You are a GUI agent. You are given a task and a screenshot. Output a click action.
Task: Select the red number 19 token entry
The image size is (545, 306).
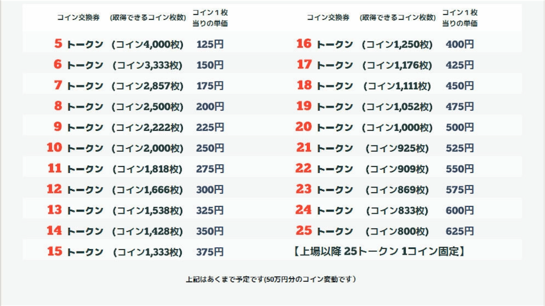(304, 106)
